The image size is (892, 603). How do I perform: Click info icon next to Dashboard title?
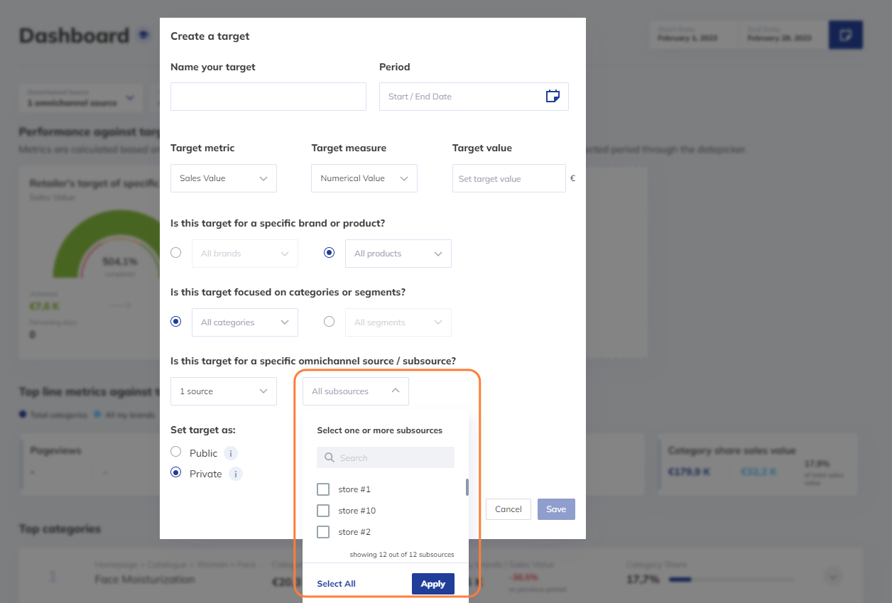(144, 34)
